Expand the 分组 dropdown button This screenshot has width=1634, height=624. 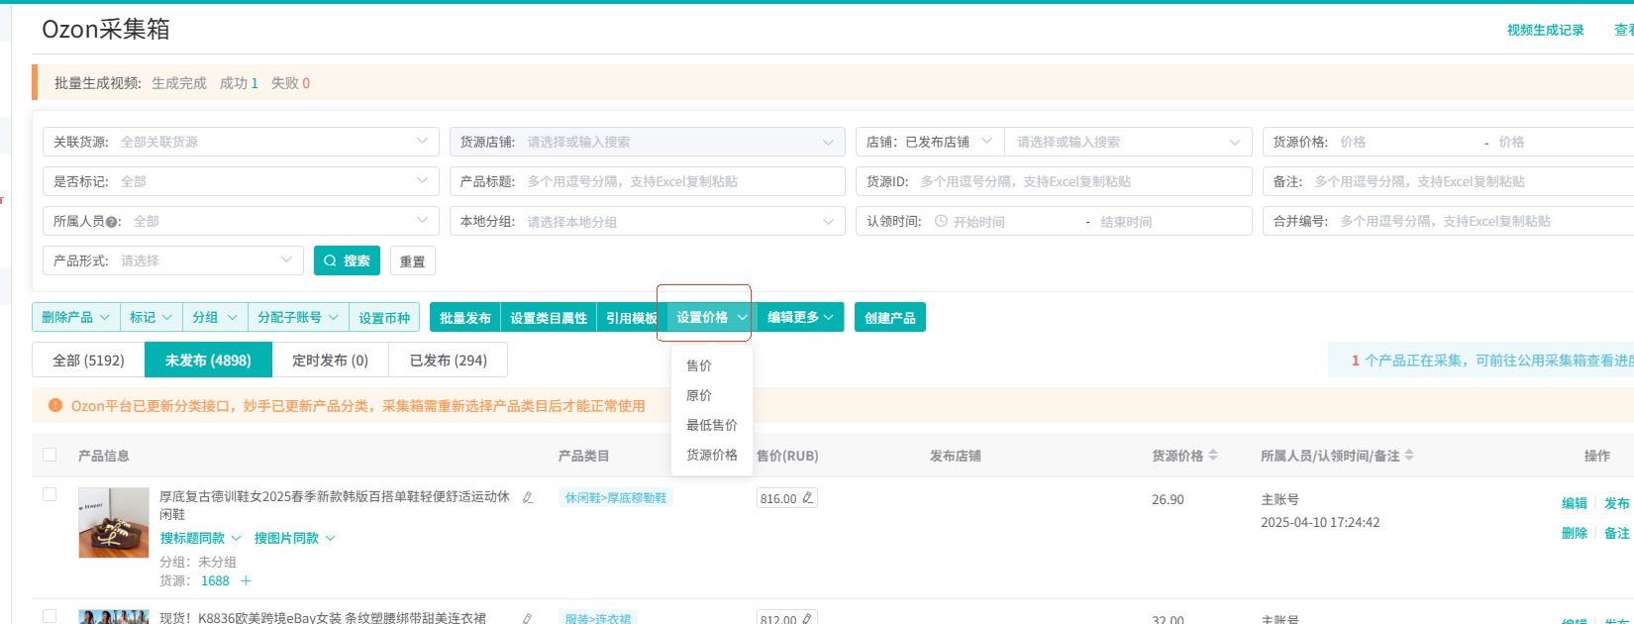(x=215, y=317)
